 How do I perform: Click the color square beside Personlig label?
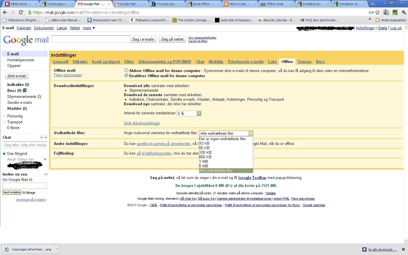[x=4, y=116]
